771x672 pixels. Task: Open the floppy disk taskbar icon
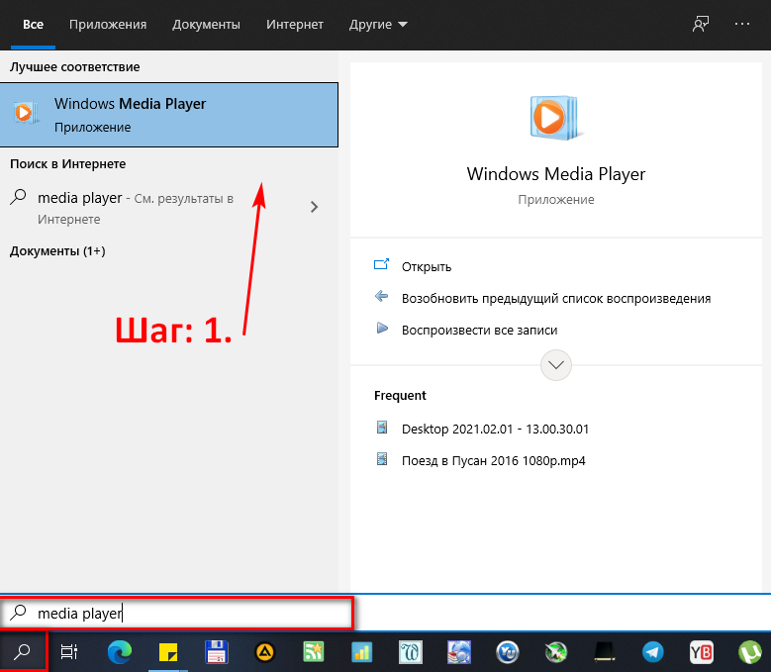[x=217, y=652]
